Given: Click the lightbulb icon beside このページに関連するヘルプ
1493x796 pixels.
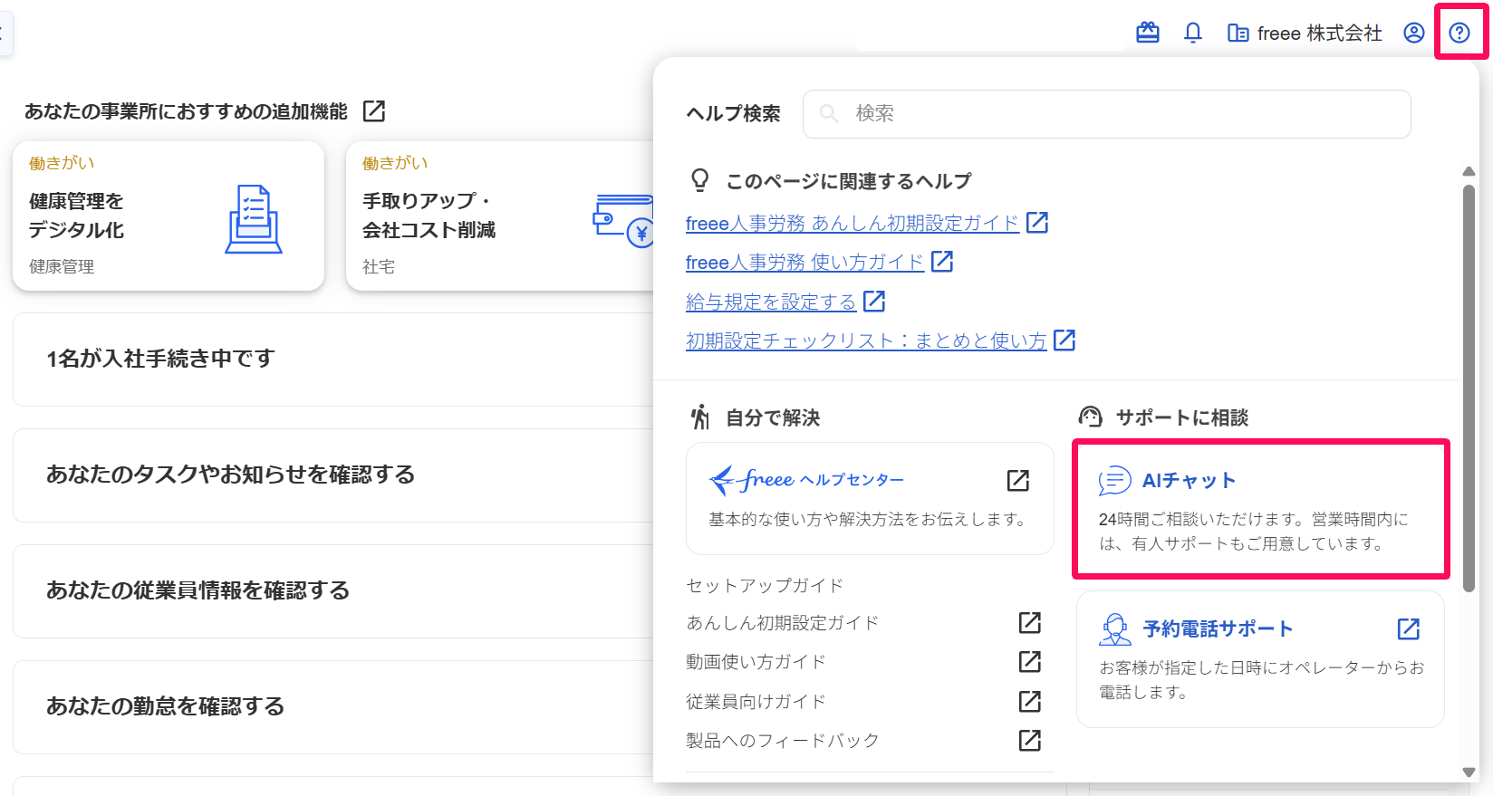Looking at the screenshot, I should point(700,180).
